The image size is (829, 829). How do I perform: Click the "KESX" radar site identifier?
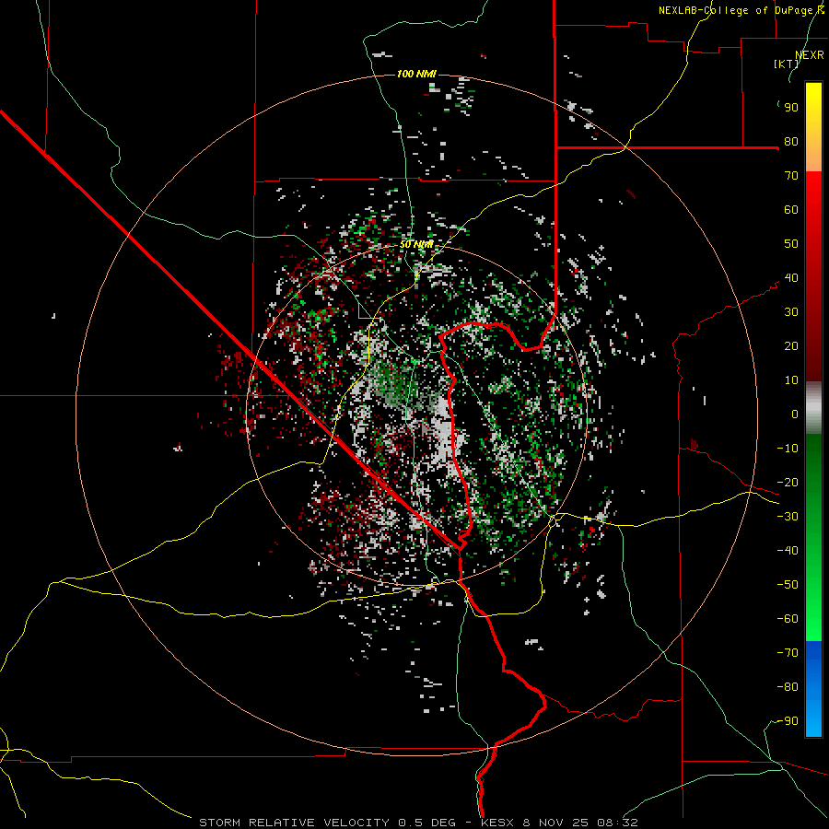(497, 823)
